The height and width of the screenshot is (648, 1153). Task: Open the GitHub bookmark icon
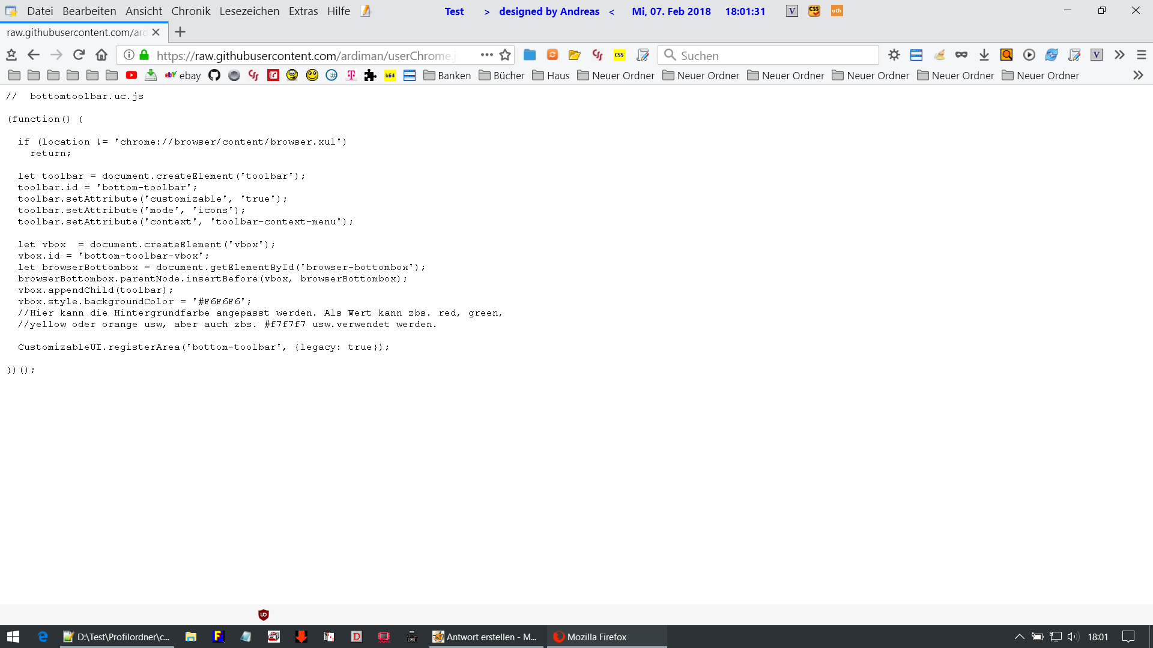(x=214, y=76)
